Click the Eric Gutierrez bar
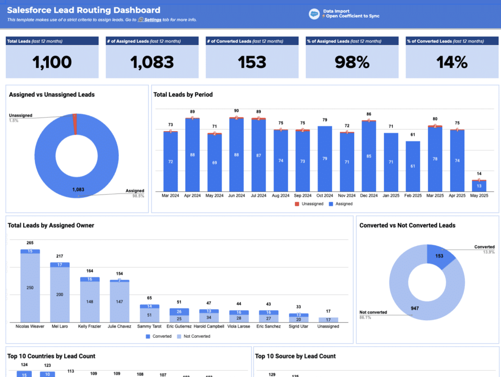The image size is (501, 377). click(179, 315)
